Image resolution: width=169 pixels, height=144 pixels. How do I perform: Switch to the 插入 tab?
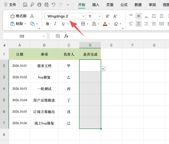[96, 5]
